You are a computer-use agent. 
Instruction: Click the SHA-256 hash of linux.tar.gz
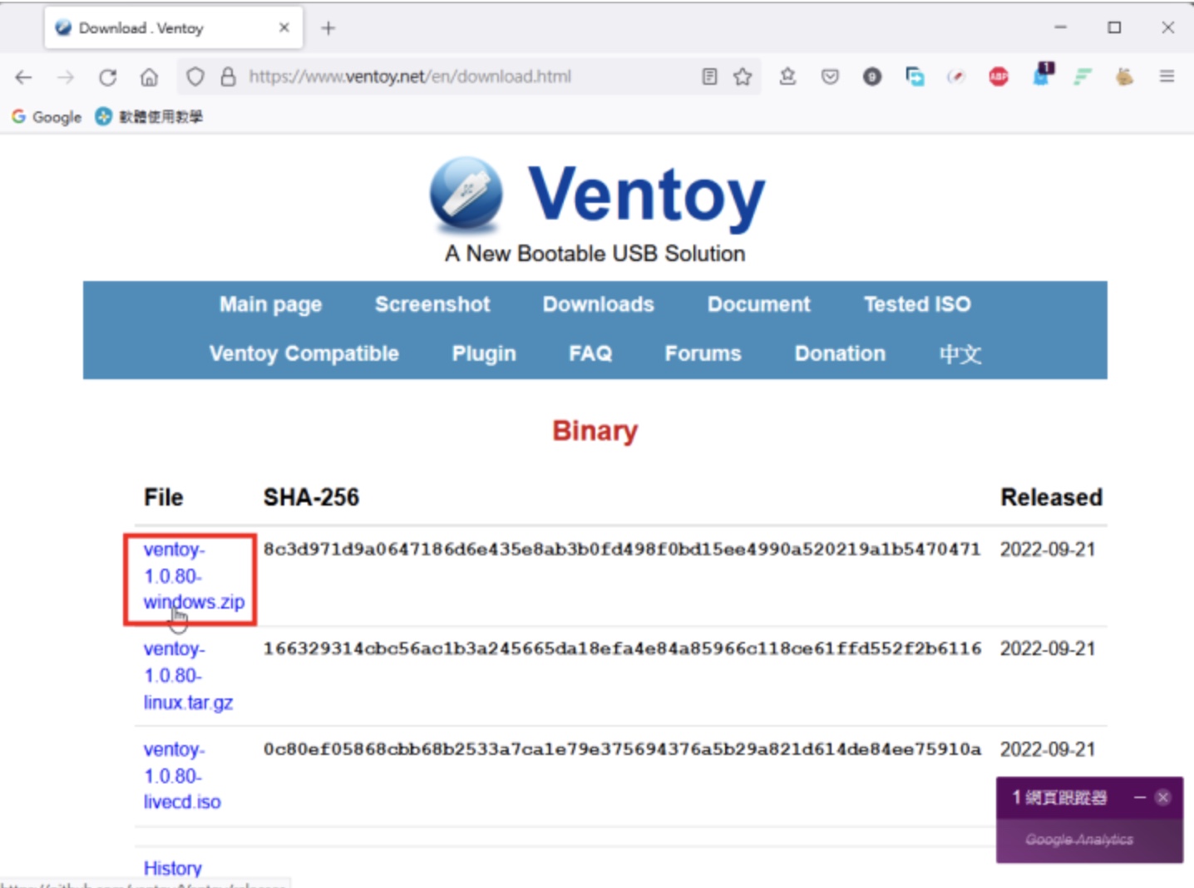622,649
